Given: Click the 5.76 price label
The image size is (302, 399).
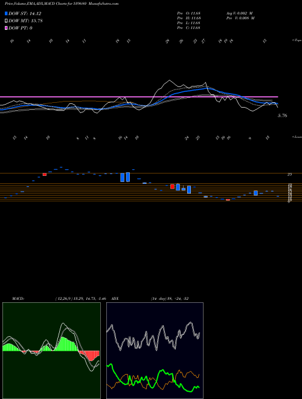Looking at the screenshot, I should pos(283,115).
